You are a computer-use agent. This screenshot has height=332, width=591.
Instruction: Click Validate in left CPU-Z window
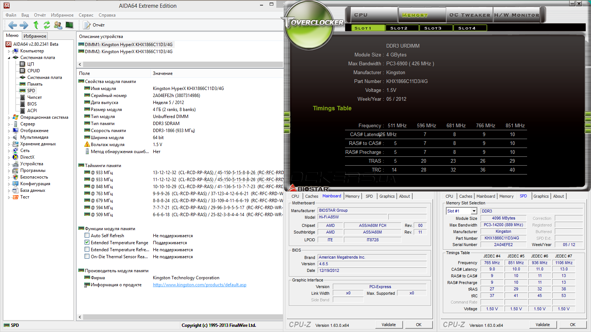pos(389,325)
